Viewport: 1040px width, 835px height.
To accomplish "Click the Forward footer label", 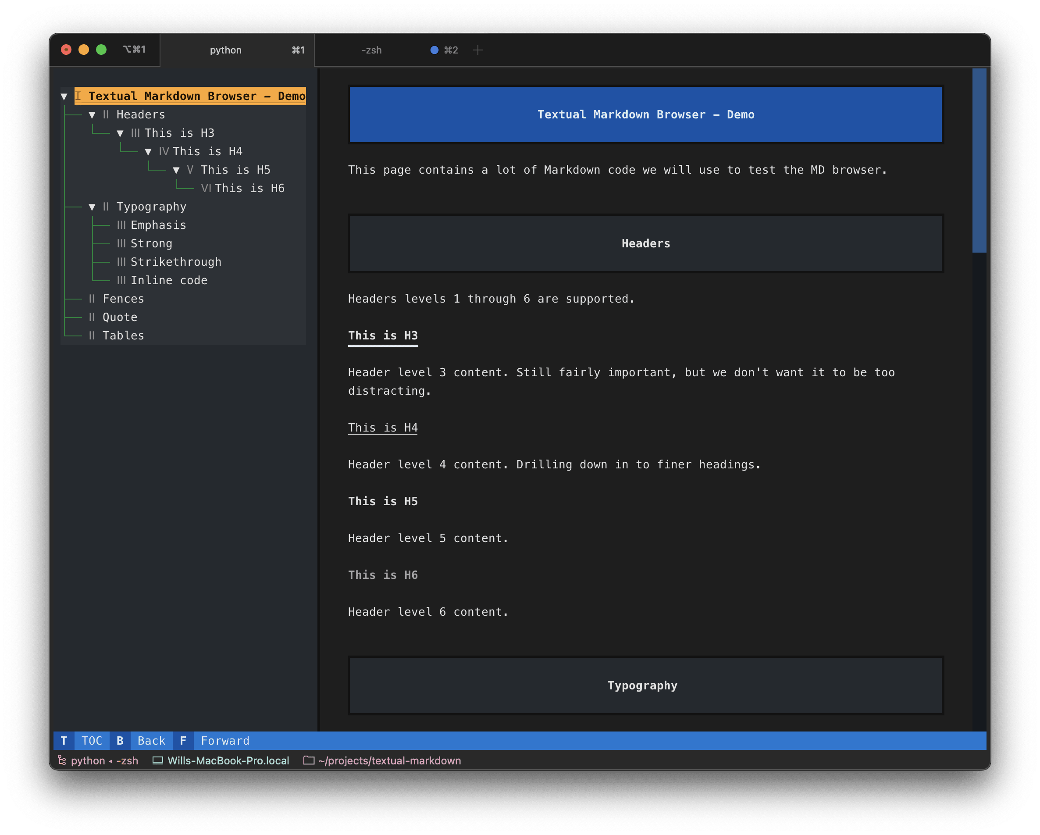I will [x=225, y=740].
